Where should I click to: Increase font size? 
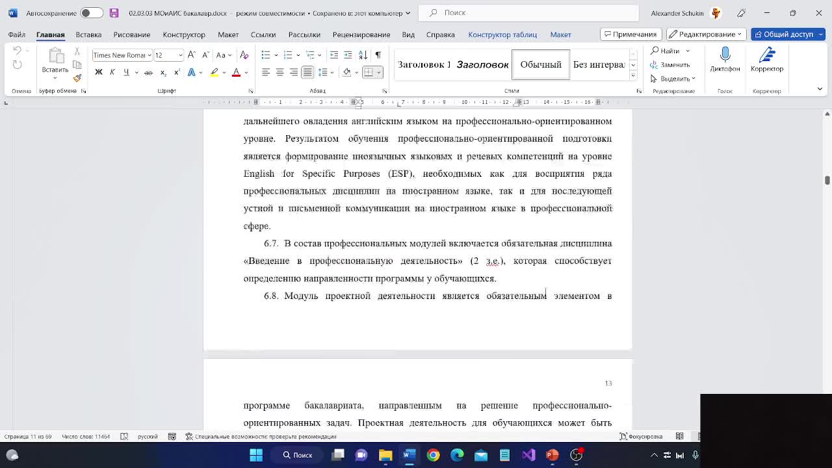point(192,55)
